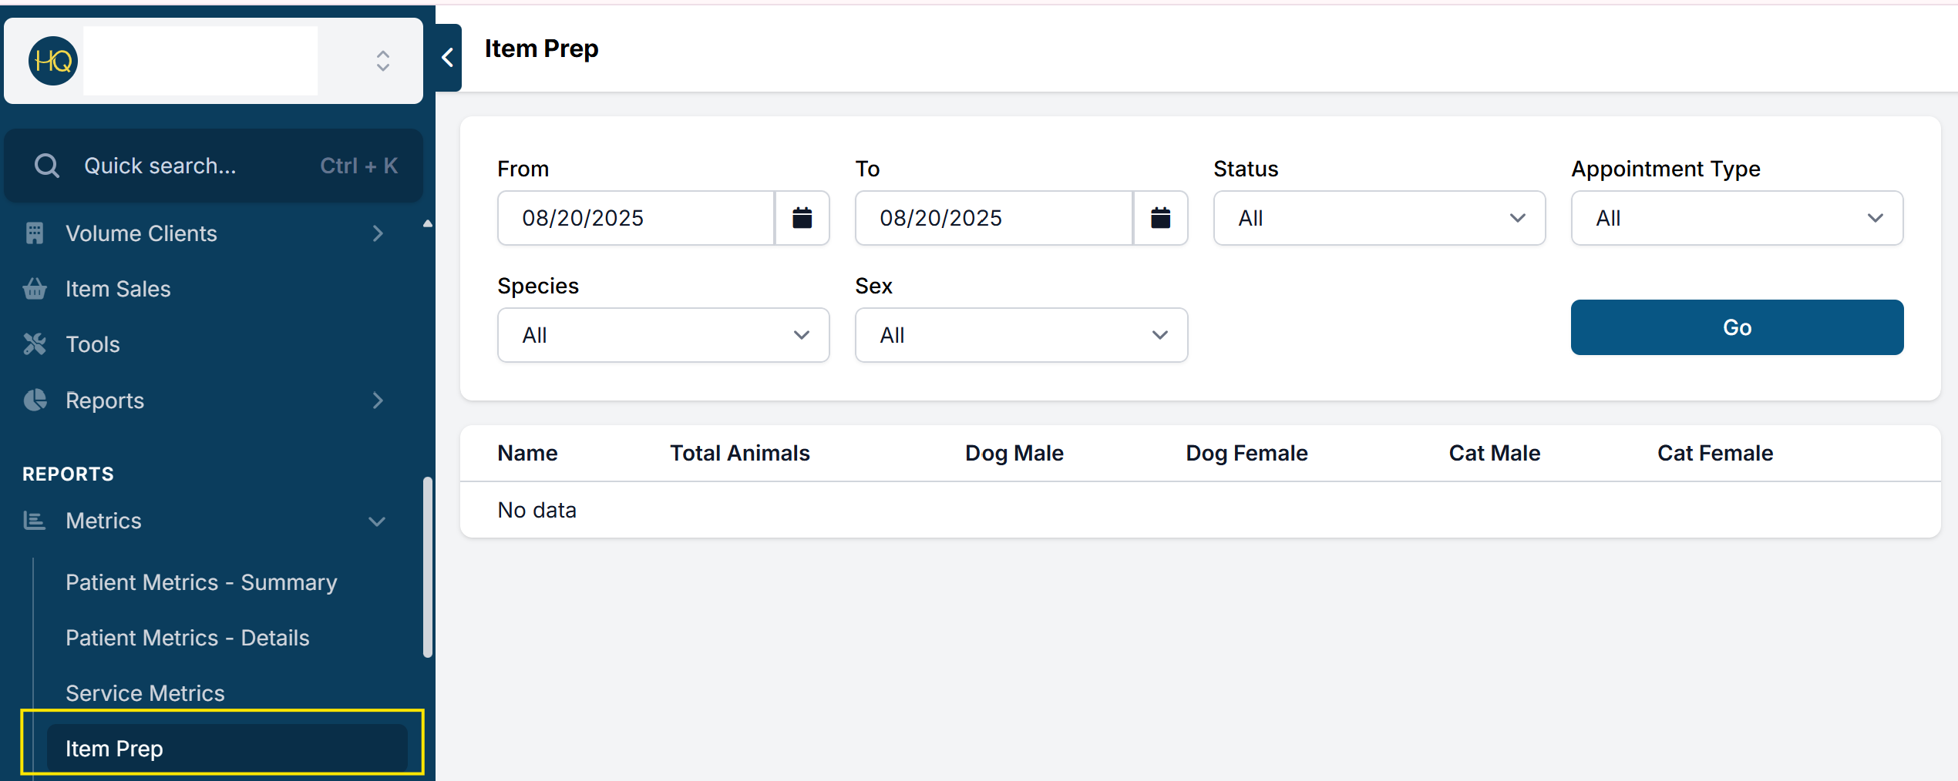Collapse the sidebar with the arrow icon

(x=448, y=58)
